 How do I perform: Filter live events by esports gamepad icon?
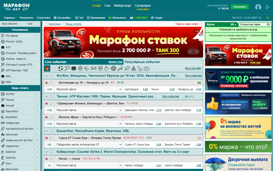click(94, 69)
